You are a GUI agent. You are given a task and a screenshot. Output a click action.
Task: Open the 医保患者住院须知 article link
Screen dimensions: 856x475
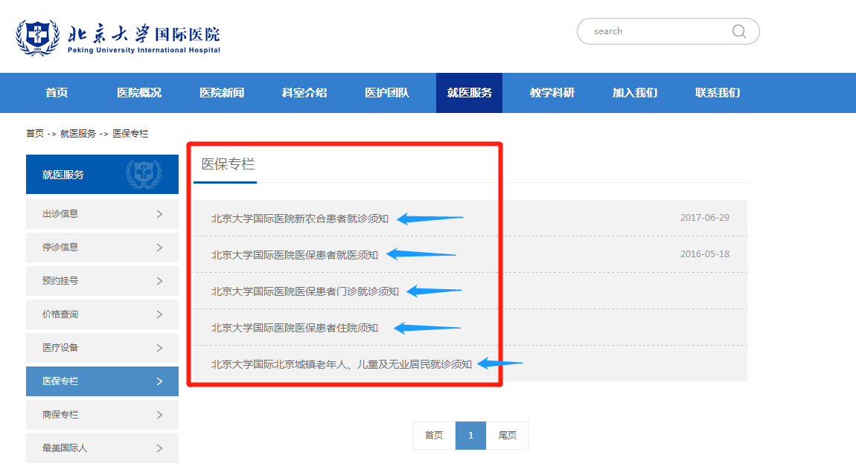294,328
